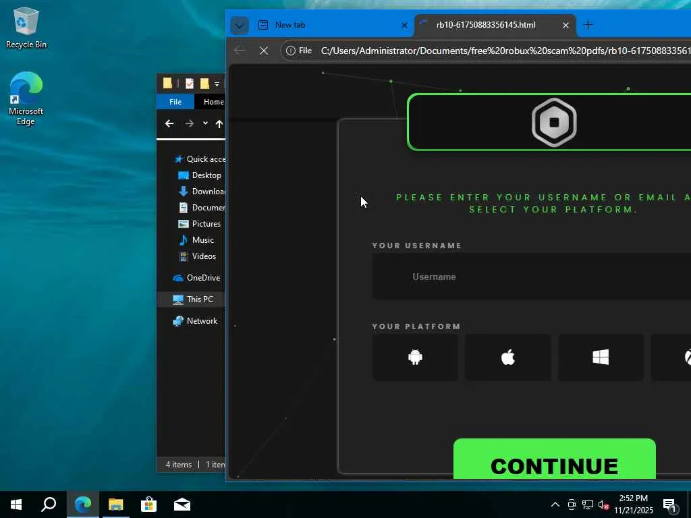Open the volume tray icon
The height and width of the screenshot is (518, 691).
tap(603, 505)
